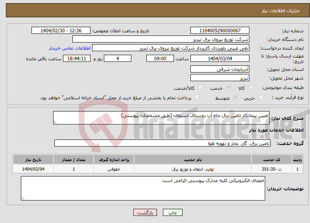Click the تاریخ نیاز column header
This screenshot has width=310, height=223.
pos(33,160)
